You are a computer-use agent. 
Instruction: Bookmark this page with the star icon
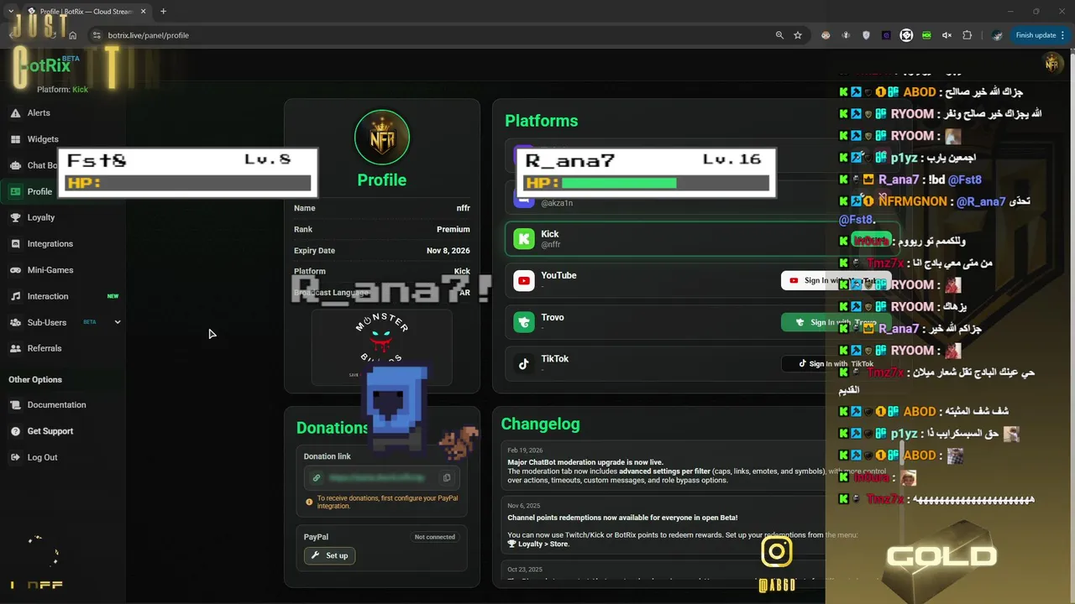798,35
